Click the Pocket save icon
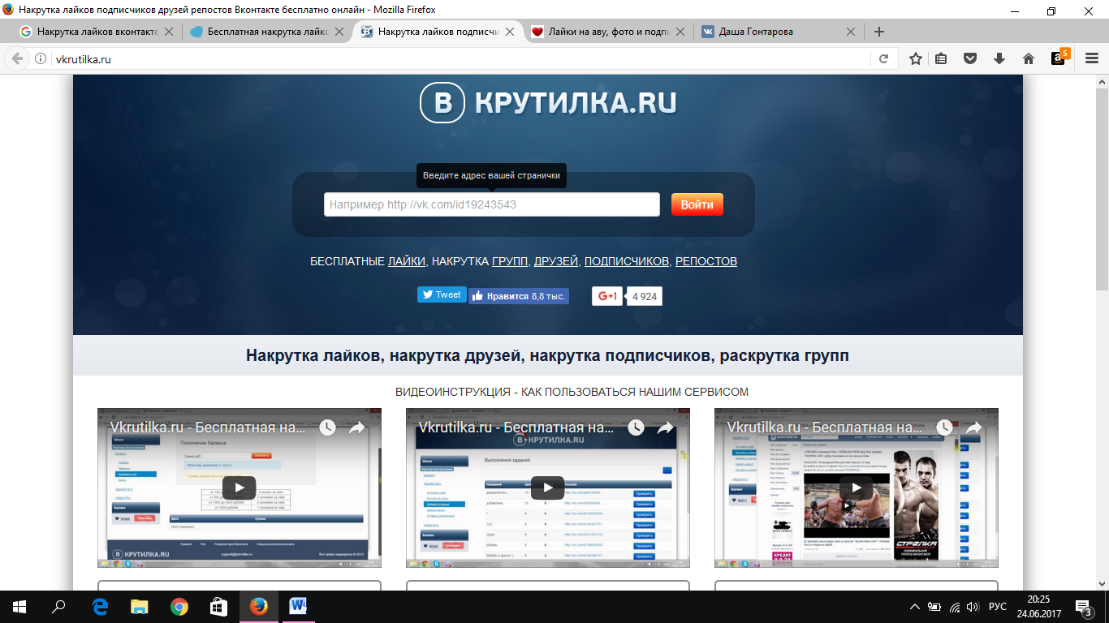Viewport: 1109px width, 623px height. tap(970, 58)
